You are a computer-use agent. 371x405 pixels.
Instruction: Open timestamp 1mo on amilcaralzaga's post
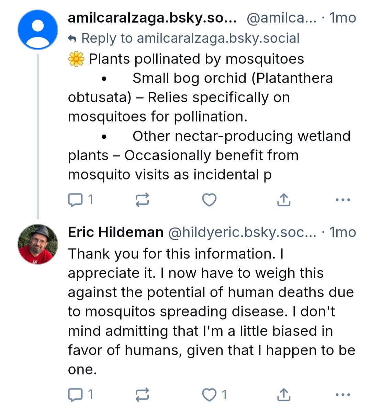(342, 18)
